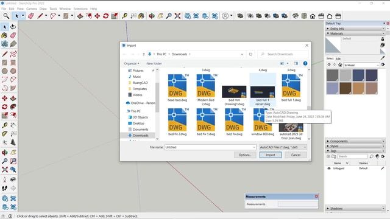Select the Walk footprints tool in left toolbar

click(5, 188)
